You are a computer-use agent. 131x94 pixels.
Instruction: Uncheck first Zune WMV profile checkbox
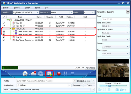(x=4, y=32)
